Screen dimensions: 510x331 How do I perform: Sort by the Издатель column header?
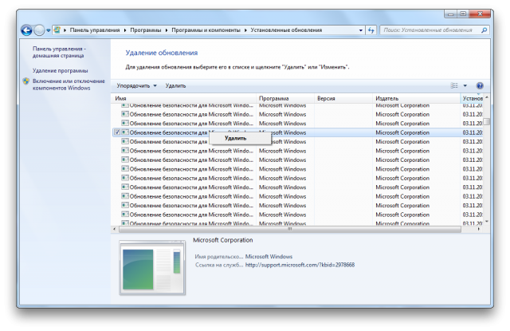416,98
